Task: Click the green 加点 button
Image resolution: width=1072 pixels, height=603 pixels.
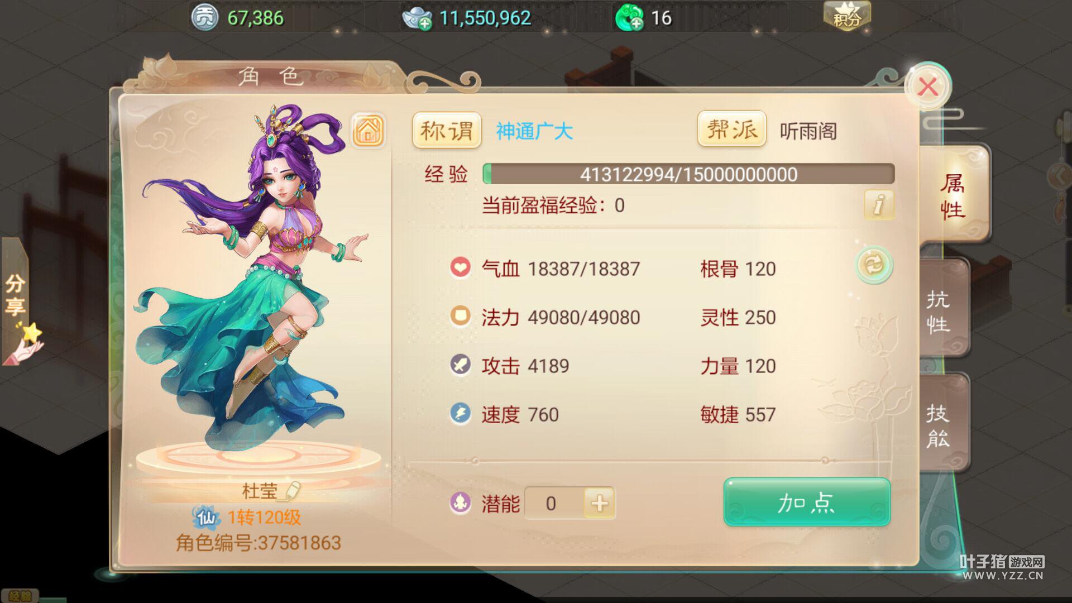Action: point(807,502)
